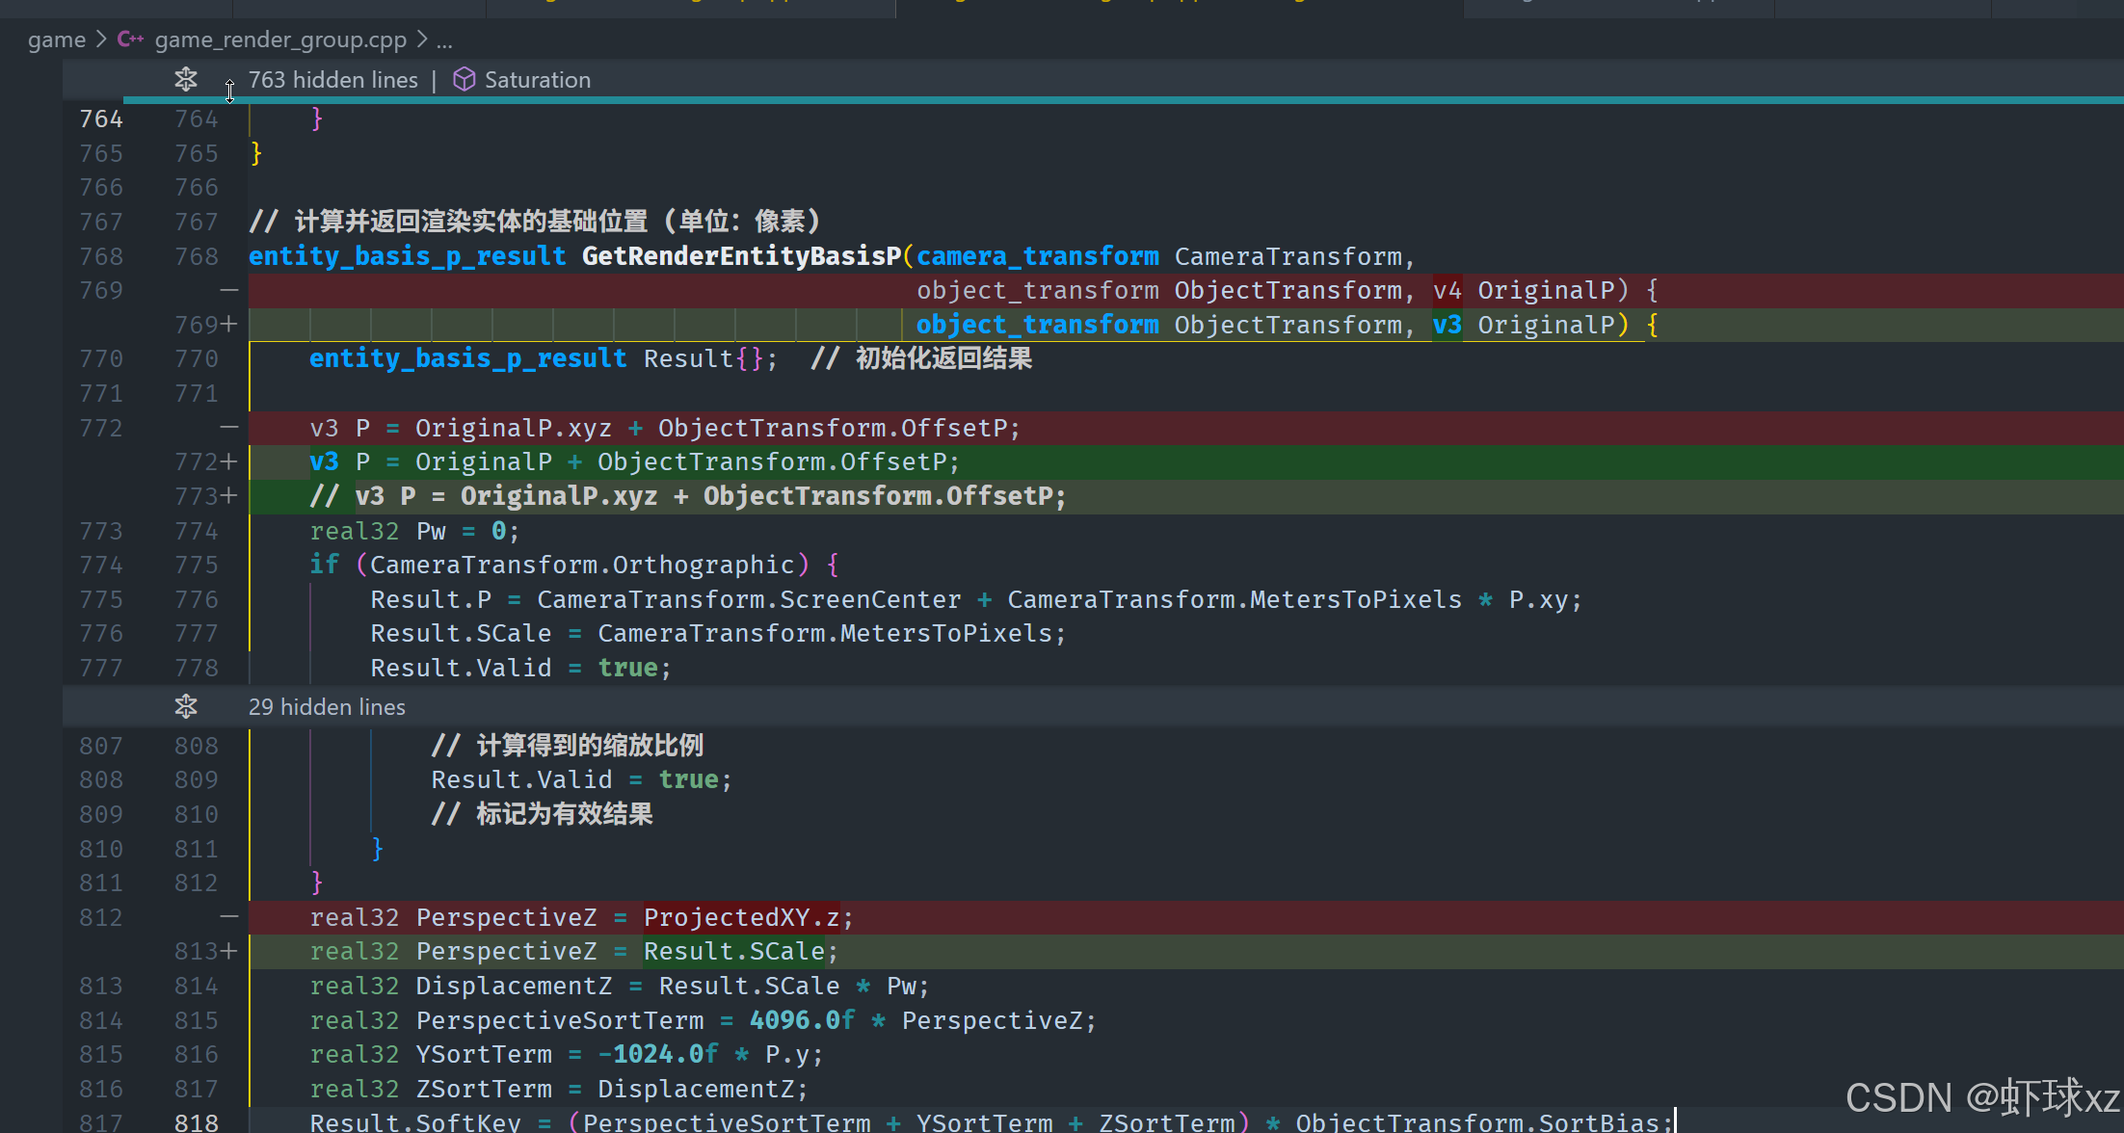Click the unfold icon beside 763 hidden lines

pyautogui.click(x=186, y=79)
